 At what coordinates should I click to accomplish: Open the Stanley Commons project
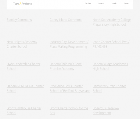click(19, 20)
